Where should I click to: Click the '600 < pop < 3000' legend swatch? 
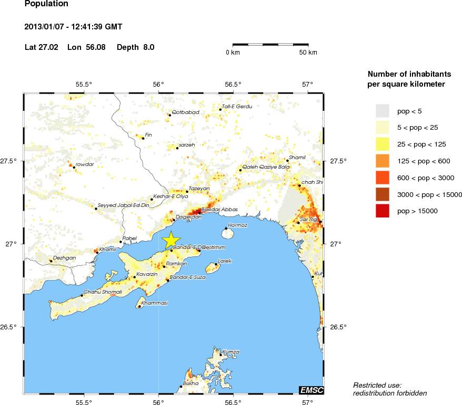383,178
